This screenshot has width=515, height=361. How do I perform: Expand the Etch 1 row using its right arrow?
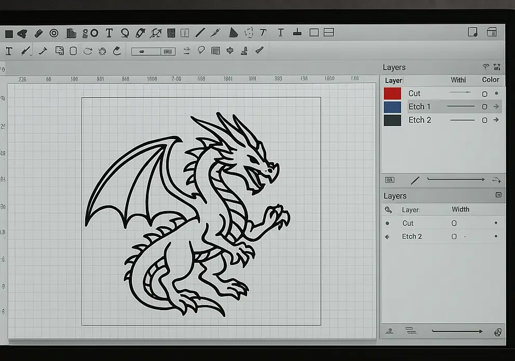pyautogui.click(x=496, y=106)
